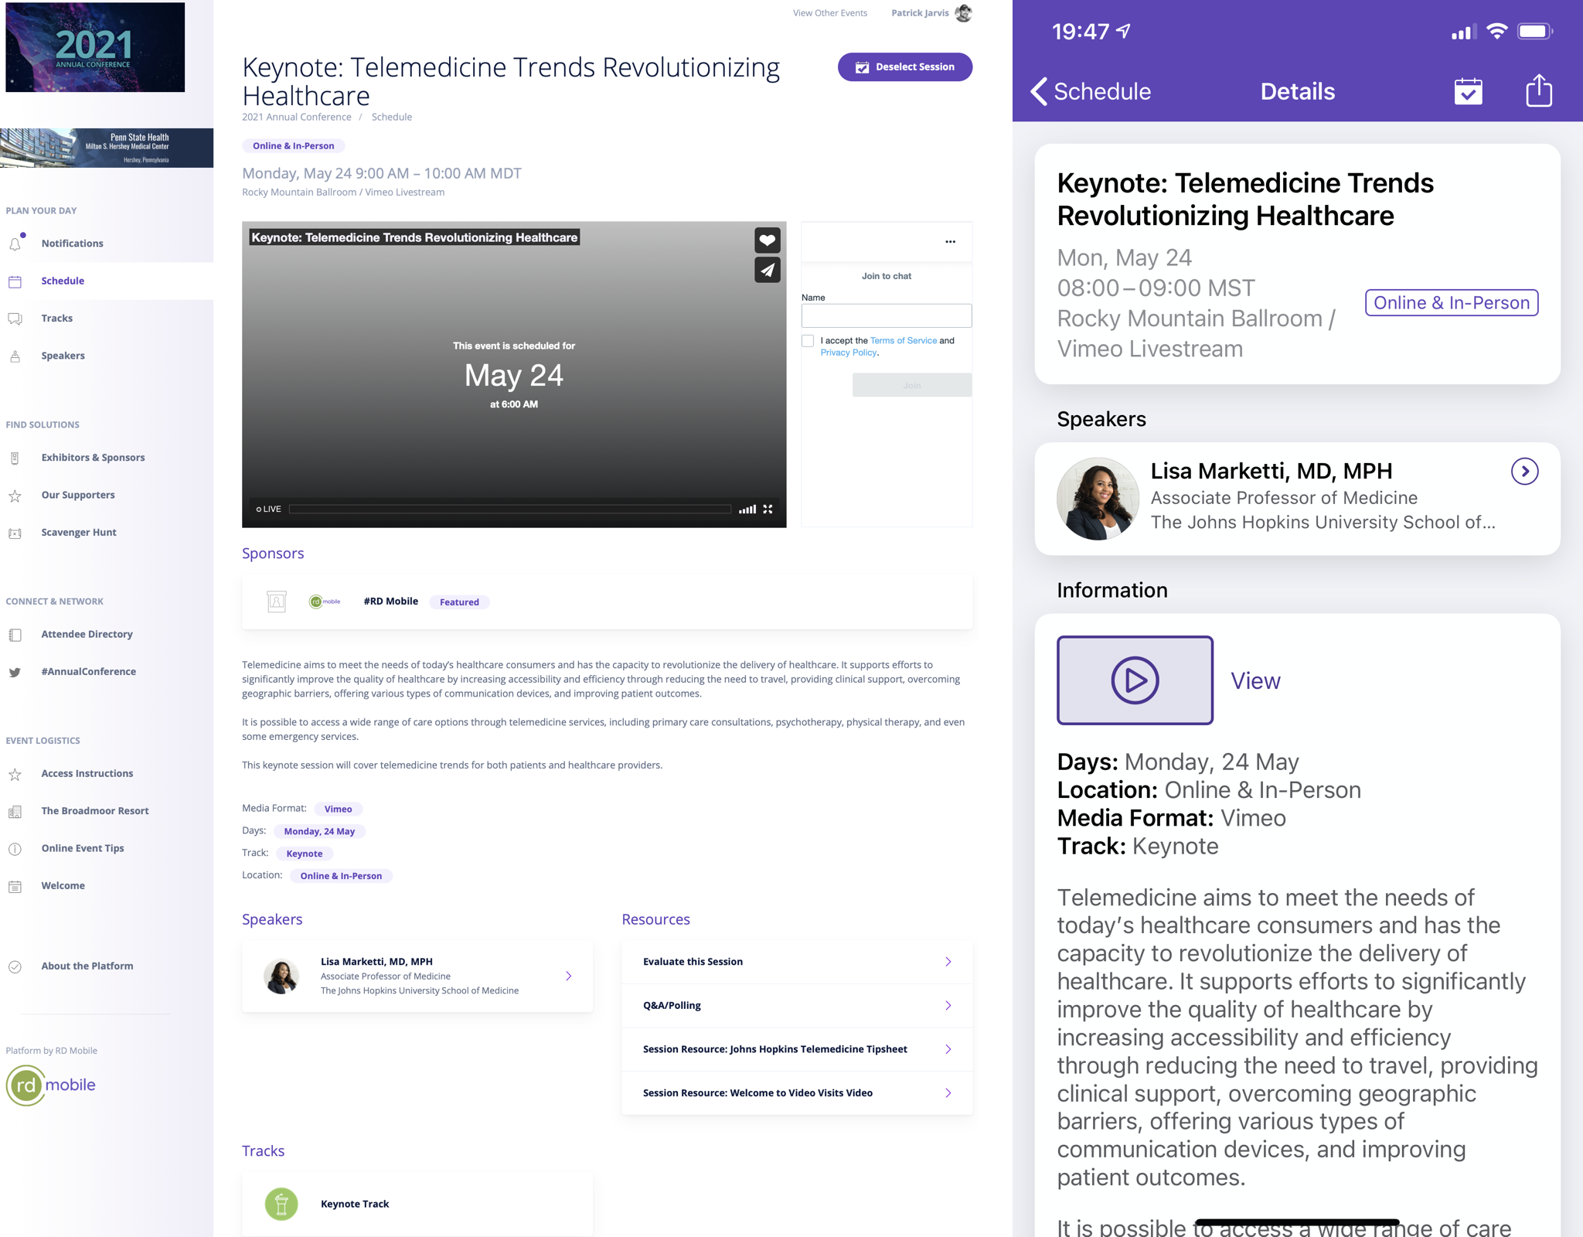Click the Vimeo media format tag
The height and width of the screenshot is (1237, 1583).
[x=338, y=809]
